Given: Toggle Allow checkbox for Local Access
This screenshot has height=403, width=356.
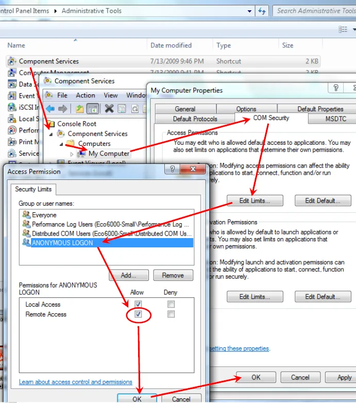Looking at the screenshot, I should tap(138, 304).
